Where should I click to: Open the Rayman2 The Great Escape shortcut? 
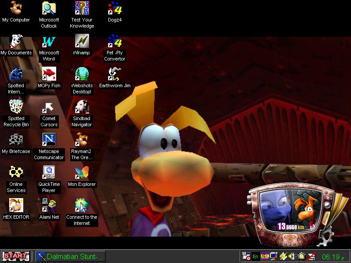82,140
